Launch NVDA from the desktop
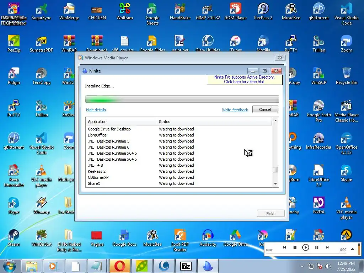The height and width of the screenshot is (273, 364). coord(319,206)
